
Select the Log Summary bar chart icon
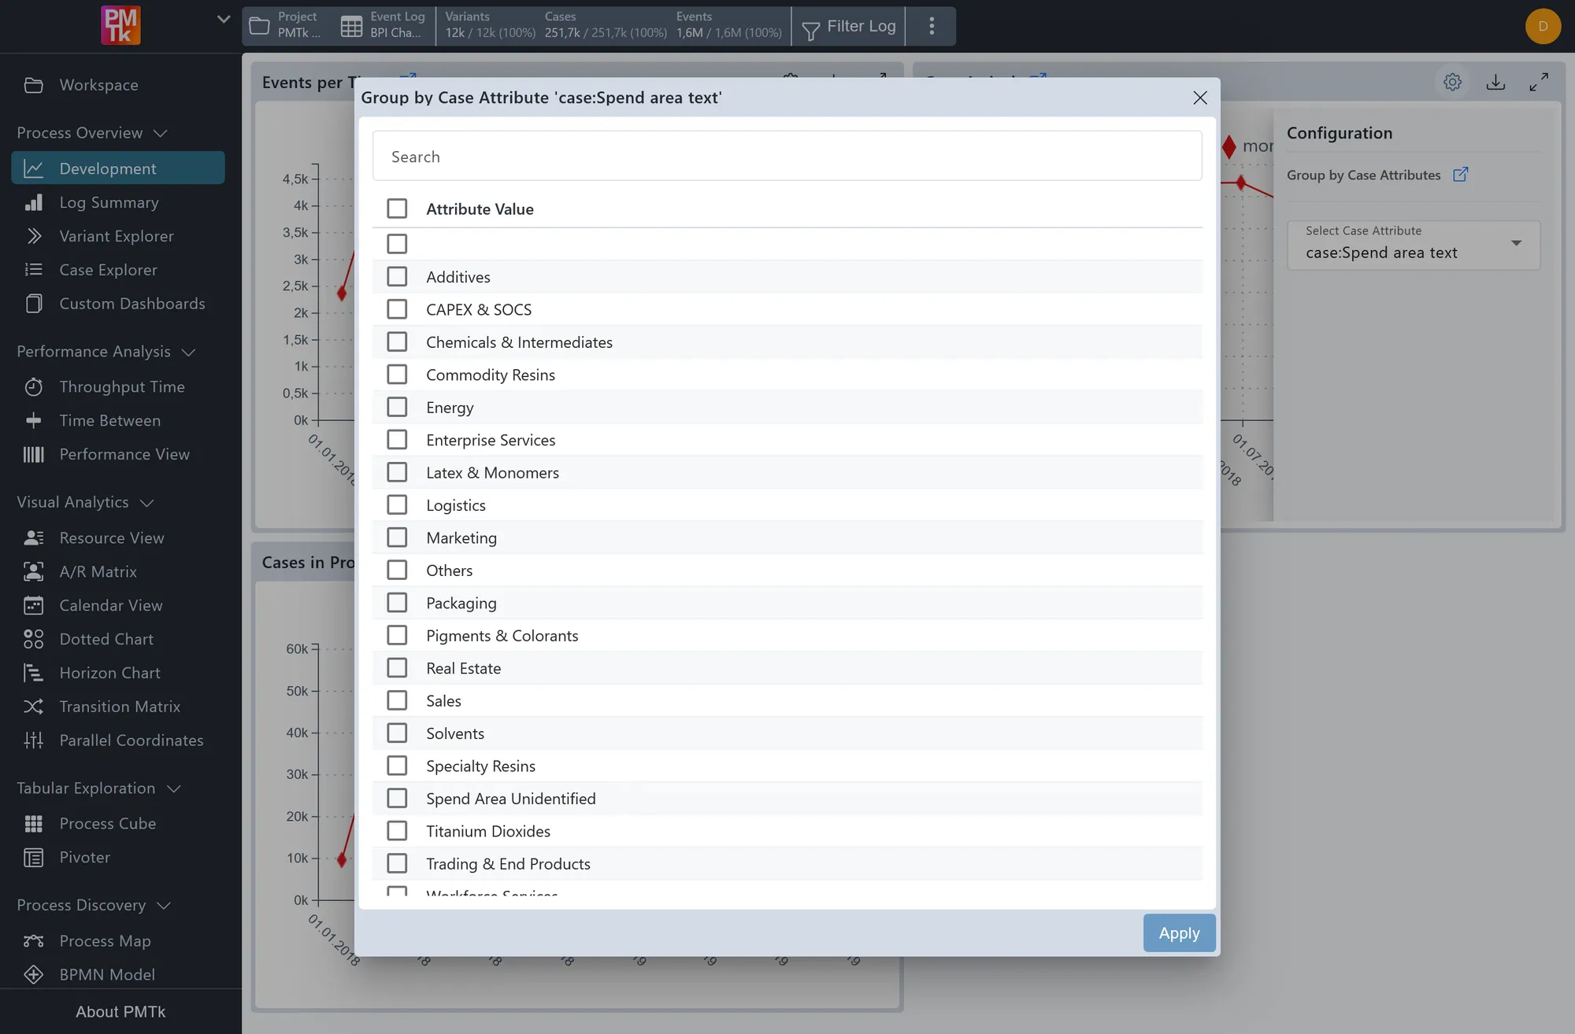click(x=33, y=203)
